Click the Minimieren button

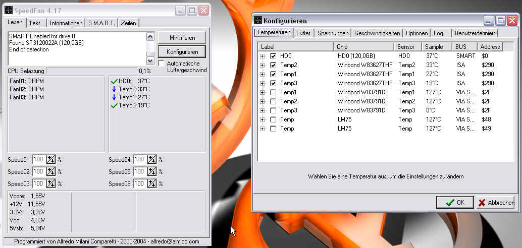(x=182, y=38)
